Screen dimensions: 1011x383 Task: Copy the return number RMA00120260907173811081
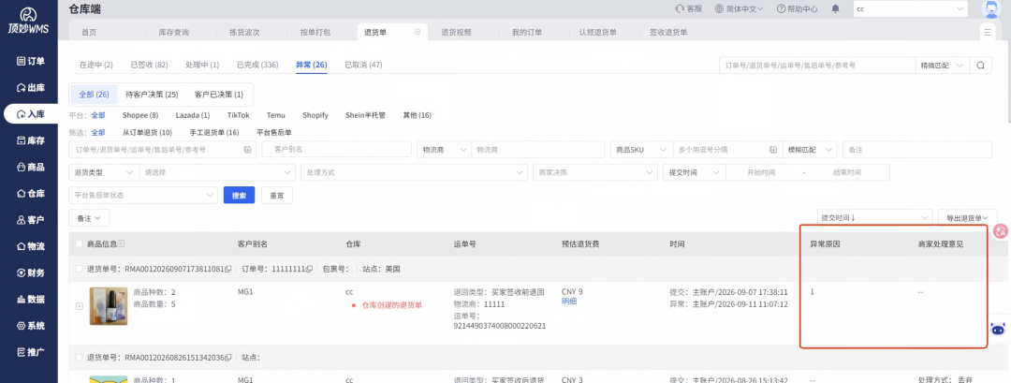click(x=227, y=268)
